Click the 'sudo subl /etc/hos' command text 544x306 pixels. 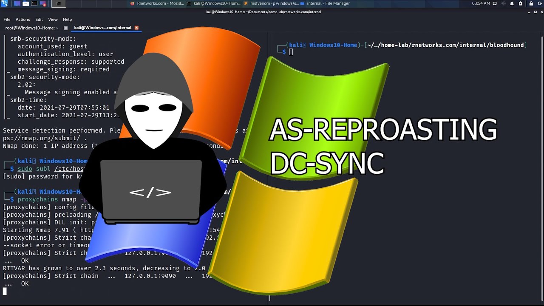coord(52,169)
